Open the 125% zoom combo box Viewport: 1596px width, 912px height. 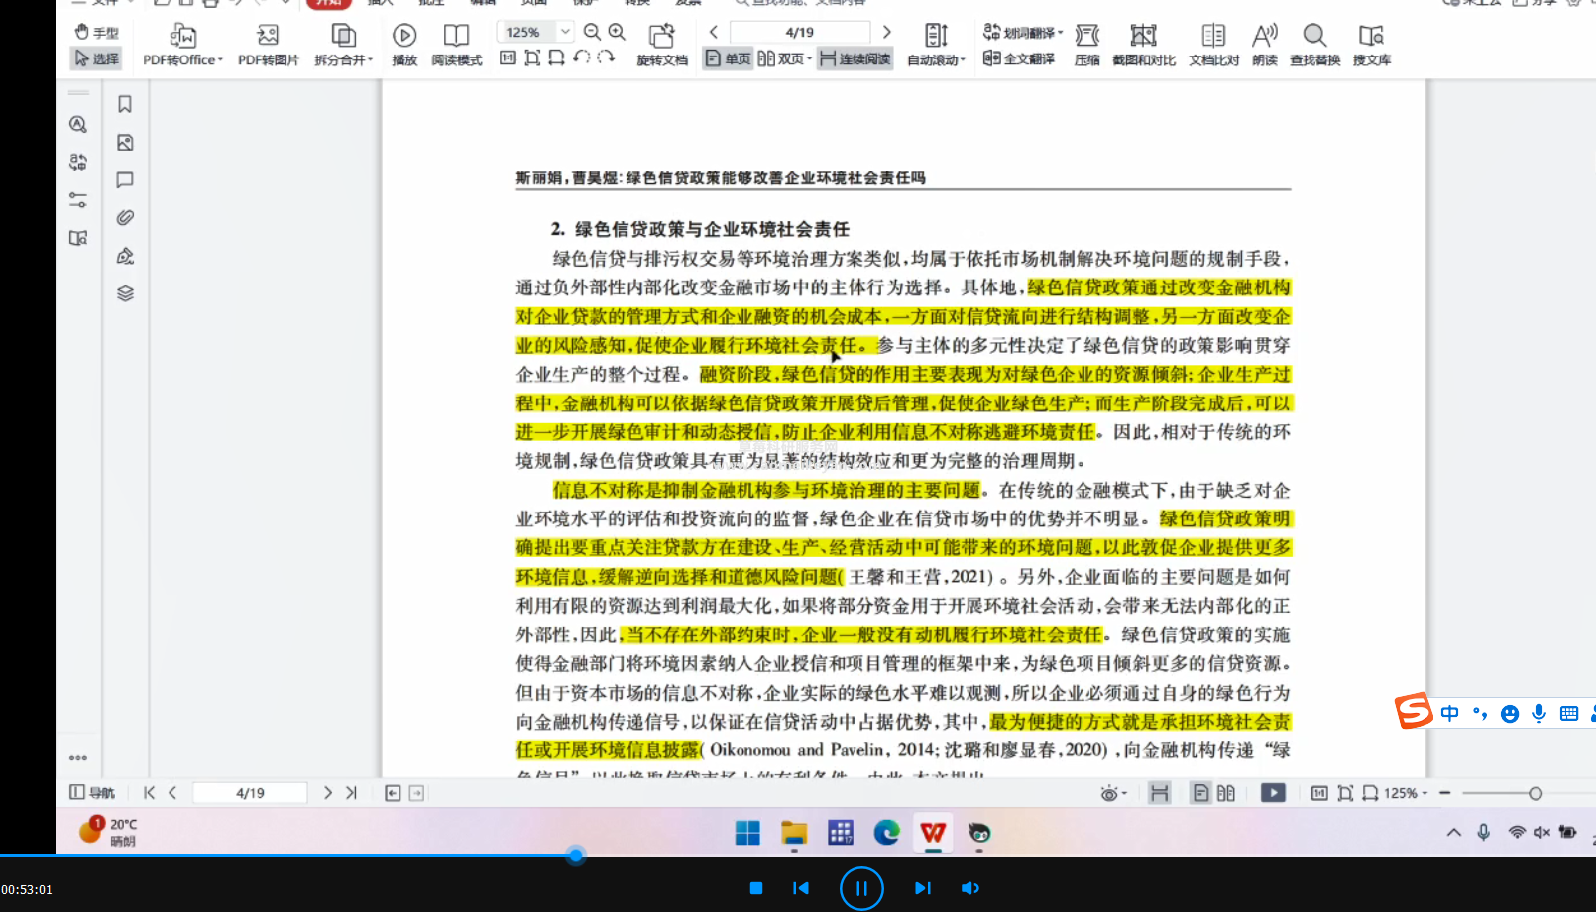pyautogui.click(x=534, y=32)
